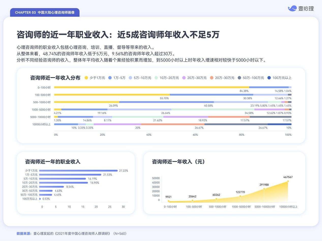Click the data point labeled 291988
This screenshot has width=322, height=241.
click(x=264, y=189)
